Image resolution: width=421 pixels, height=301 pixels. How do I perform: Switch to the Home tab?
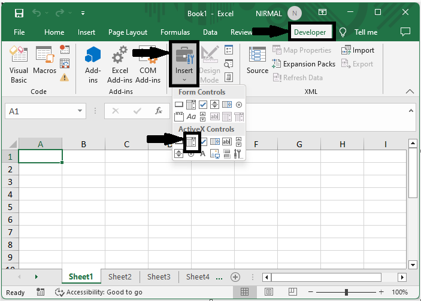54,32
